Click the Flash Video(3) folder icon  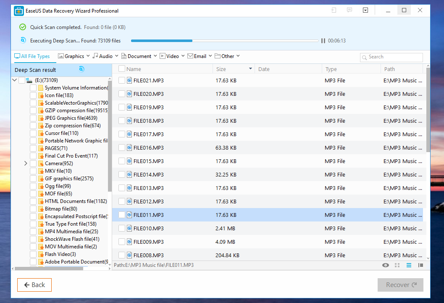(41, 254)
